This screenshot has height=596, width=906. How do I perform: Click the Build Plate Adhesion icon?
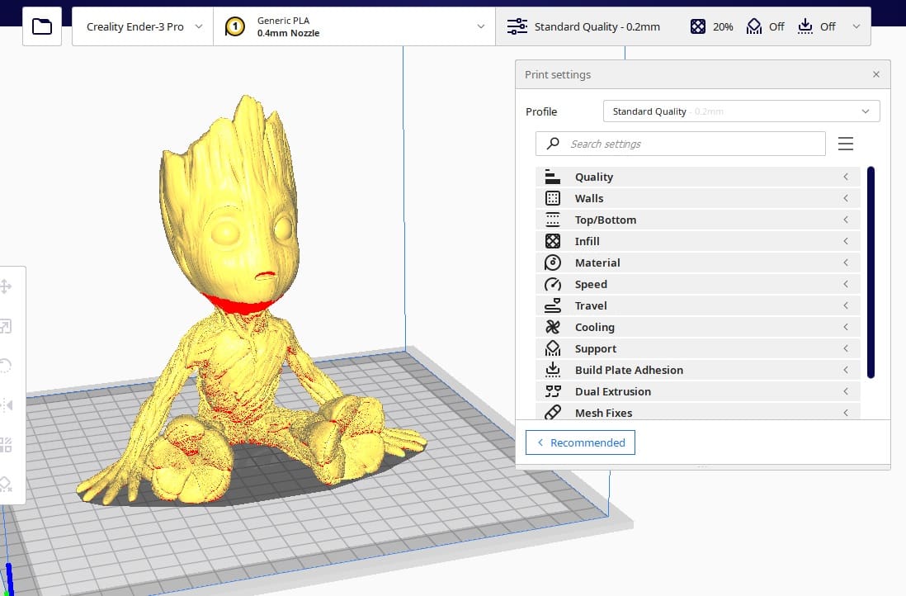(x=552, y=370)
